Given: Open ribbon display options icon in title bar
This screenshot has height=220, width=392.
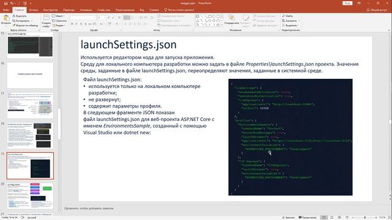Looking at the screenshot, I should [x=359, y=3].
